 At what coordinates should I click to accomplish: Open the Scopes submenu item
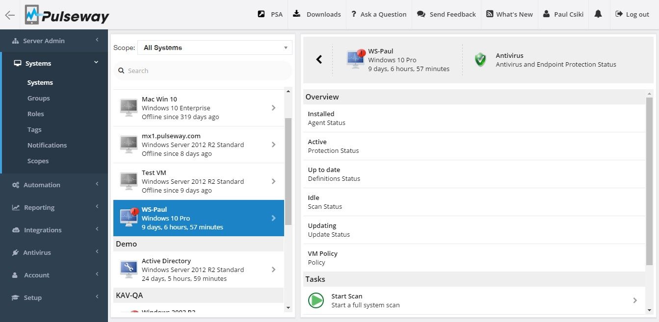[38, 161]
